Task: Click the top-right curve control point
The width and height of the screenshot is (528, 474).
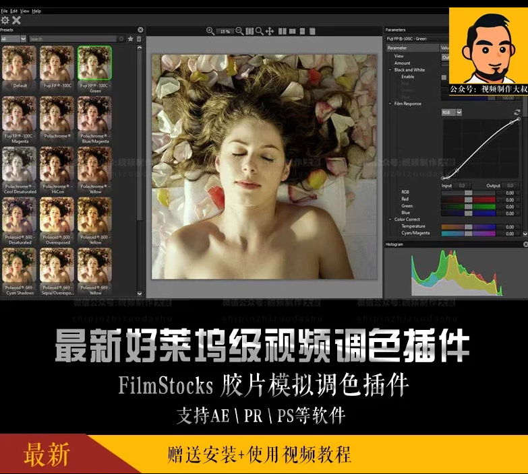Action: point(519,119)
